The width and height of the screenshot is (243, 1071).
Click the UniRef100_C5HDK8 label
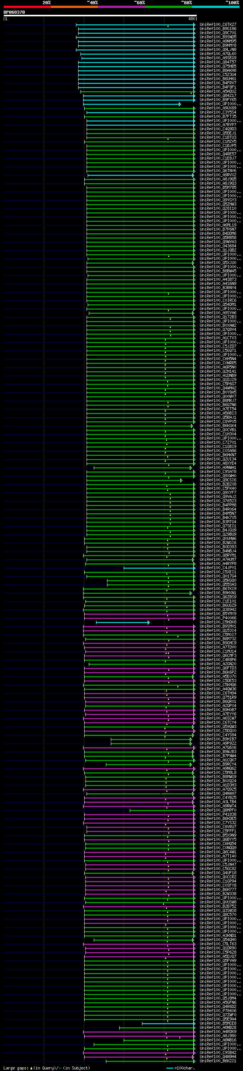[218, 622]
